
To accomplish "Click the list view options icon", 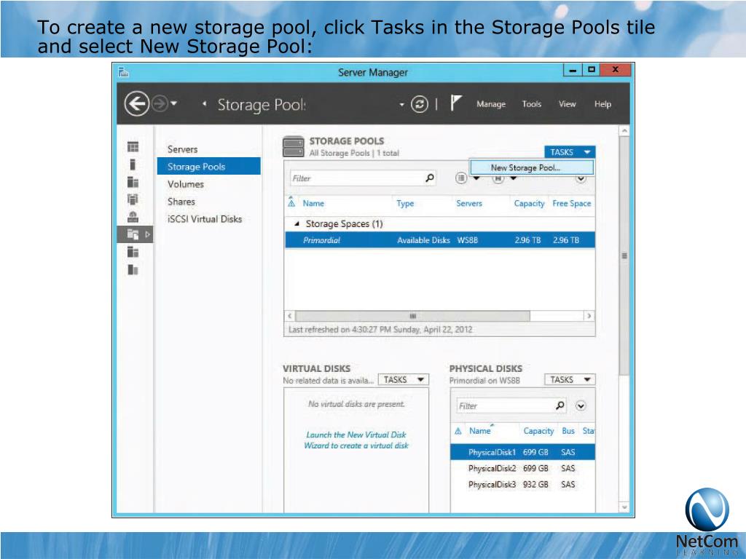I will (x=461, y=178).
